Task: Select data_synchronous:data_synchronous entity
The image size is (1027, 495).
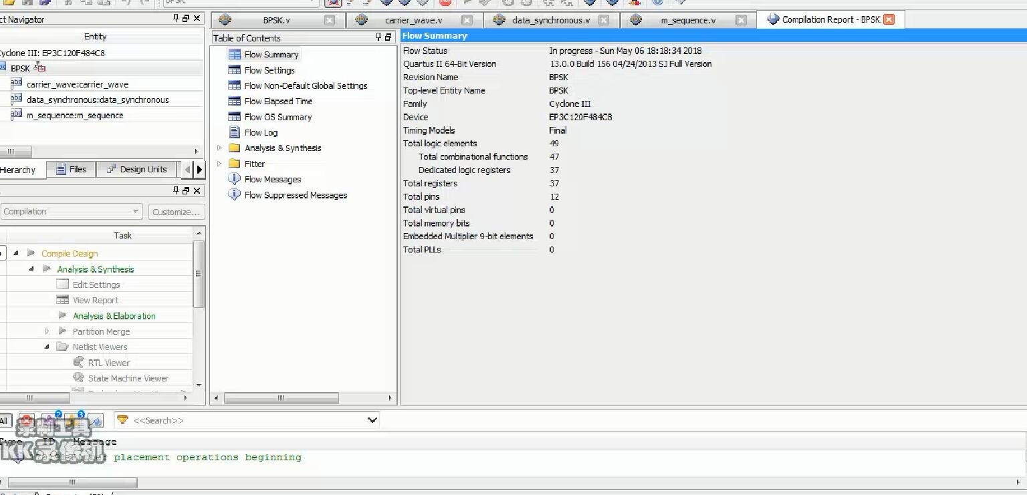Action: coord(98,100)
